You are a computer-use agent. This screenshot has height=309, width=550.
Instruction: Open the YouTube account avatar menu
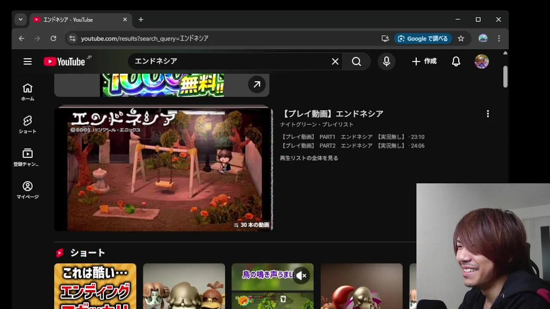[x=482, y=61]
